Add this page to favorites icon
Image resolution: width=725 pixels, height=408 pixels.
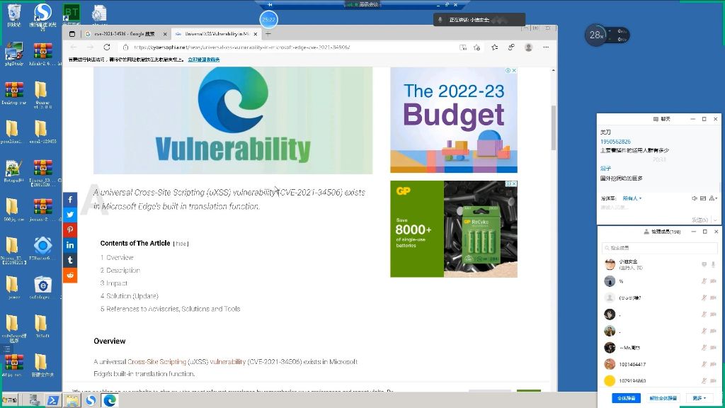click(477, 47)
